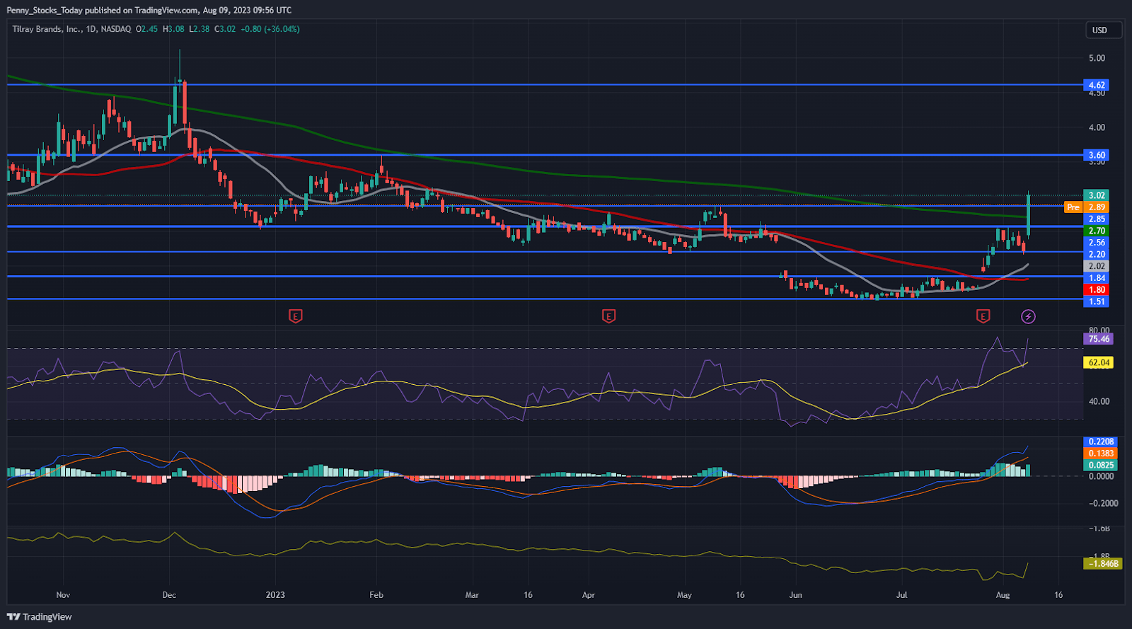Screen dimensions: 1132x629
Task: Click the Dec label on time axis
Action: [x=169, y=595]
